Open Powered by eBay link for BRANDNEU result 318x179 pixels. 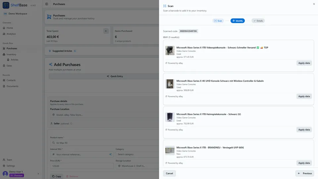click(x=174, y=163)
